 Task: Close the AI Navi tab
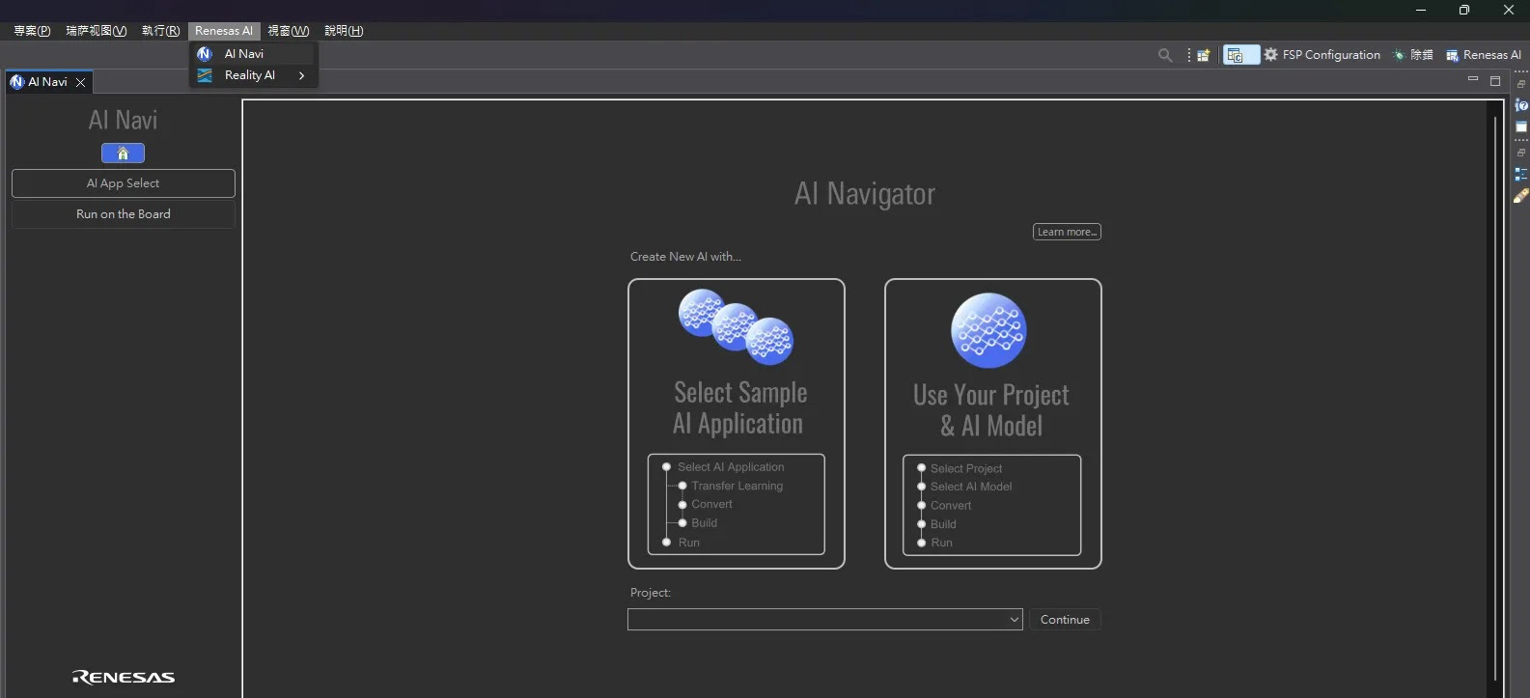81,82
